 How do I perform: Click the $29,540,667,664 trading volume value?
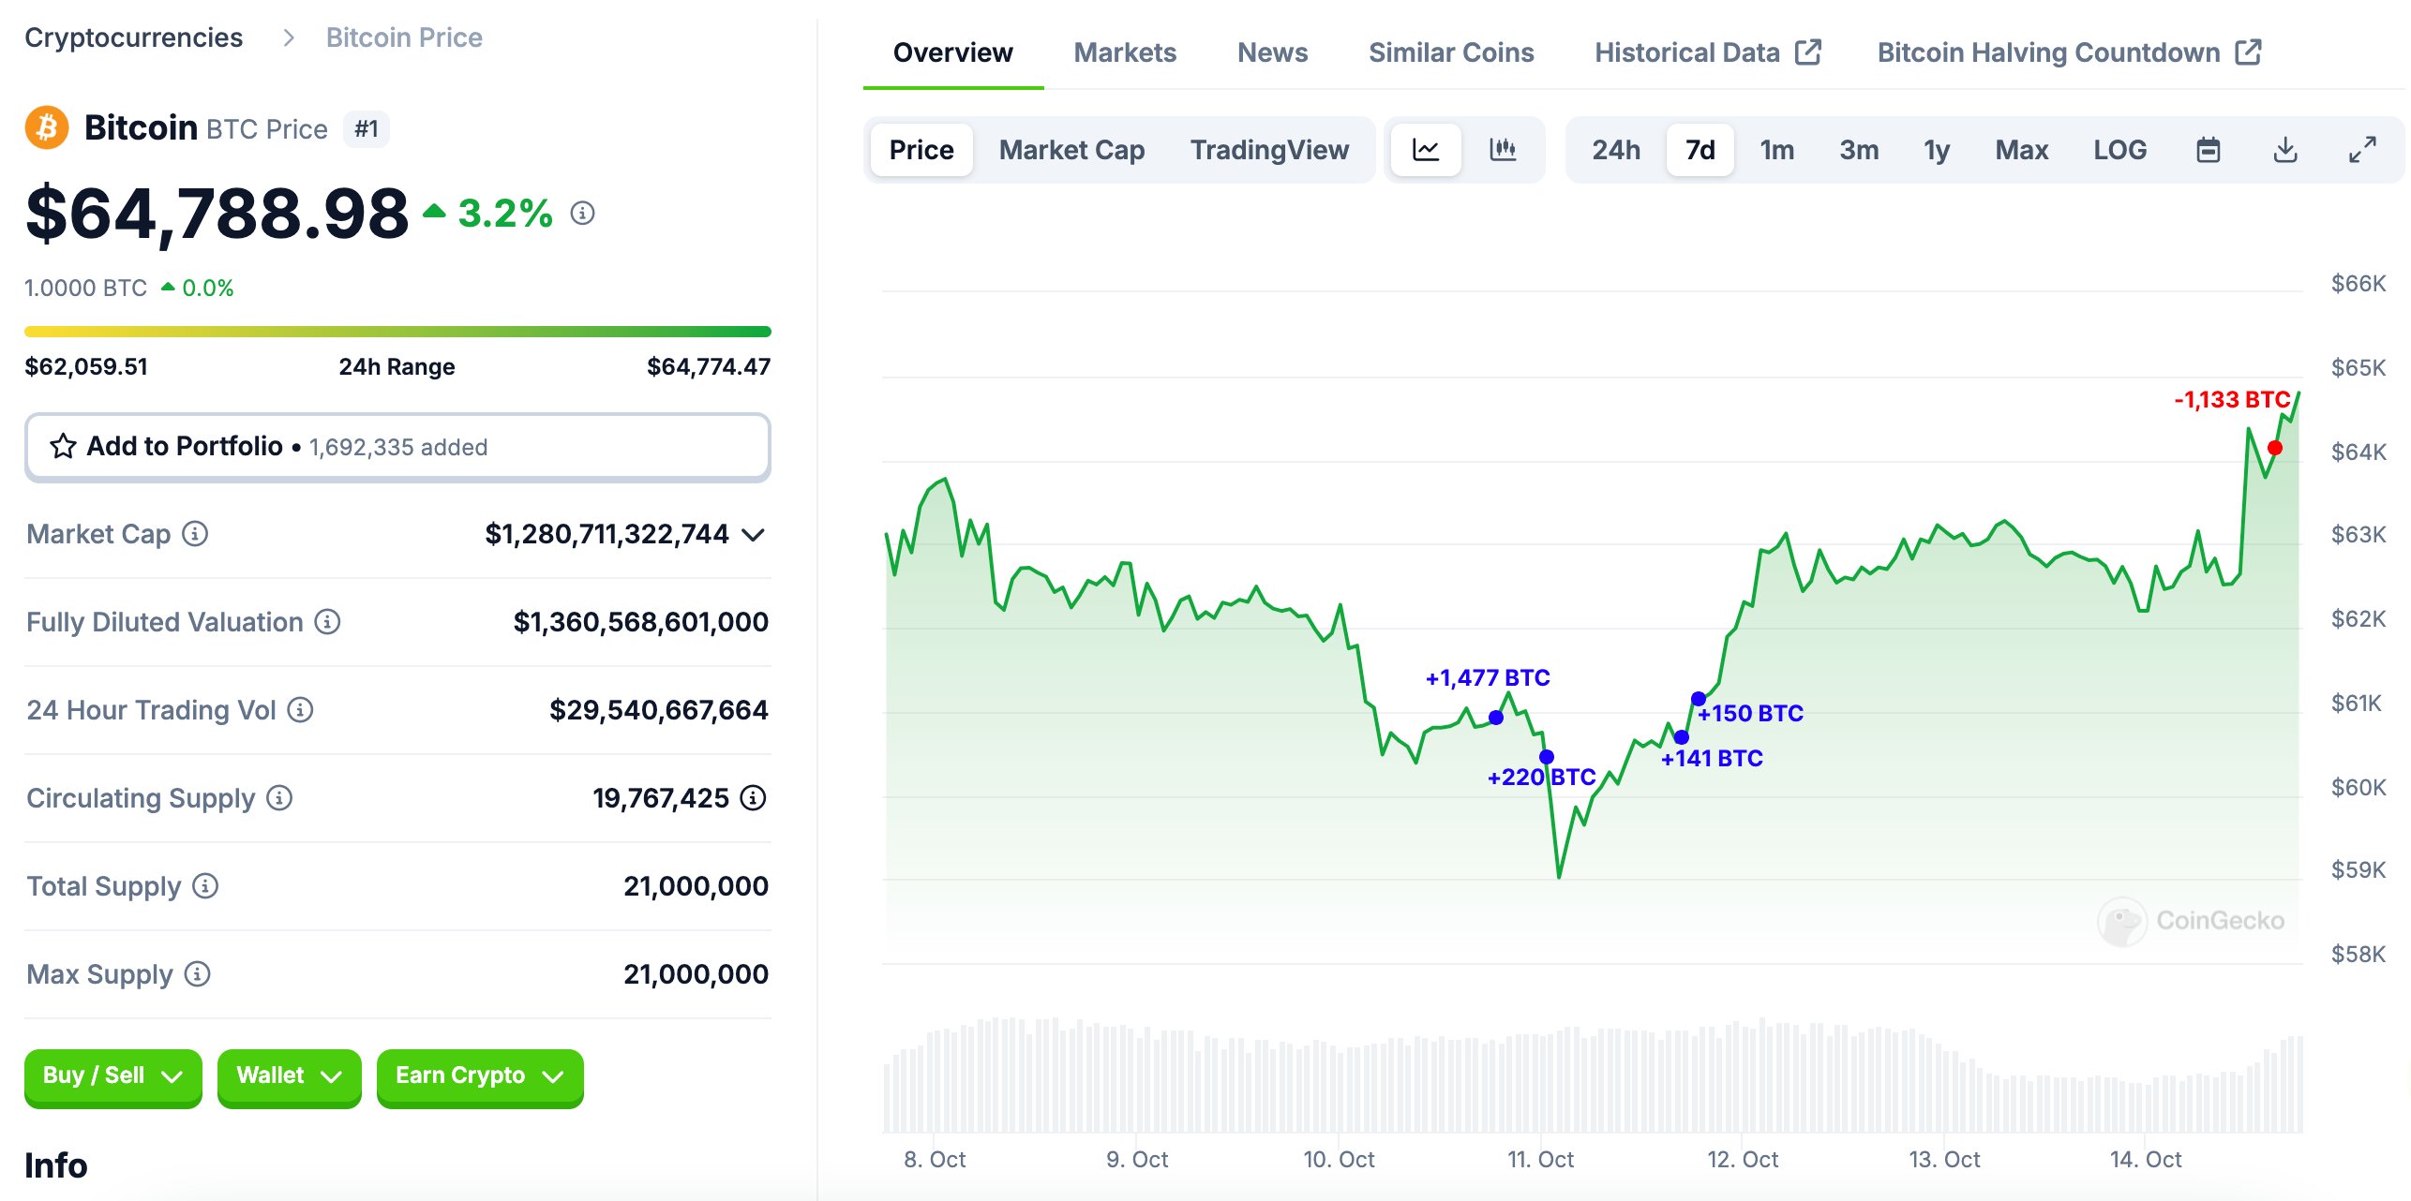point(659,710)
